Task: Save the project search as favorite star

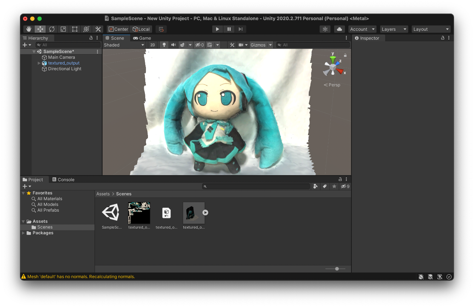Action: point(334,186)
